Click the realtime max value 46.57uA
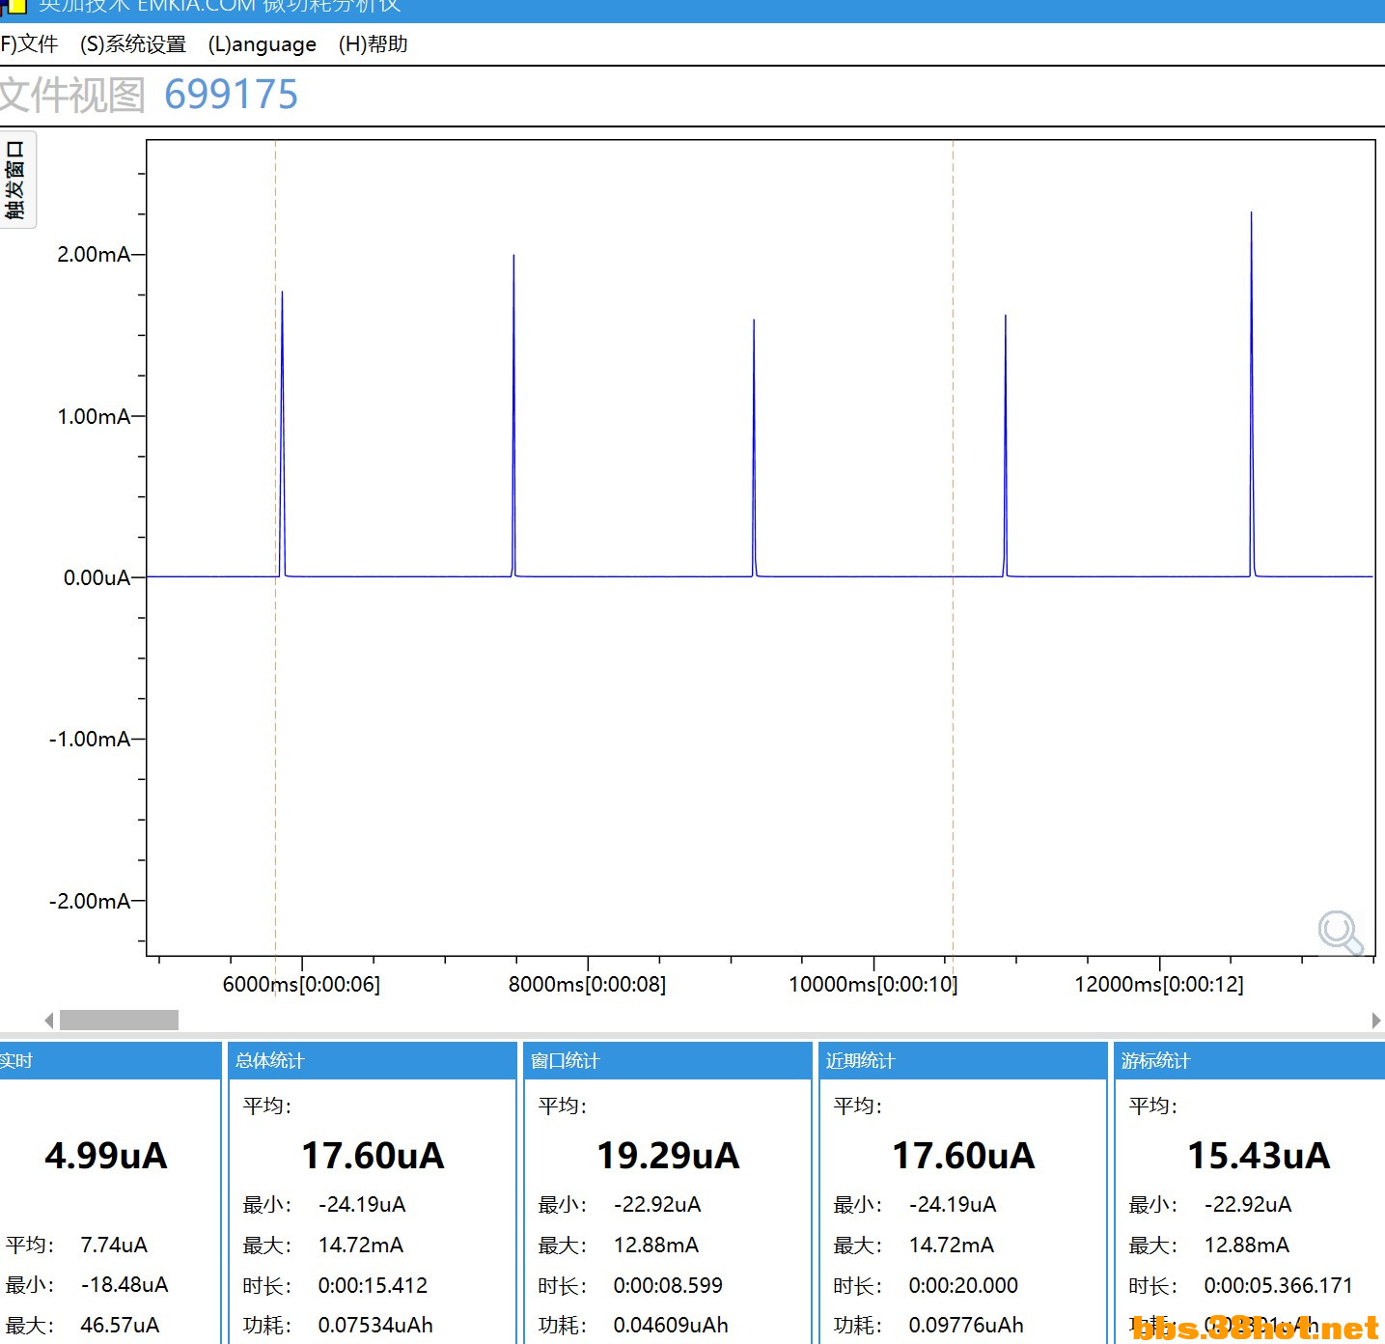 pyautogui.click(x=120, y=1326)
